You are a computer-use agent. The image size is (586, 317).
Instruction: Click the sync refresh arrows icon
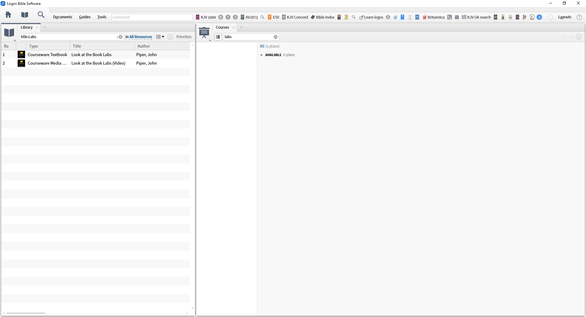click(x=550, y=17)
